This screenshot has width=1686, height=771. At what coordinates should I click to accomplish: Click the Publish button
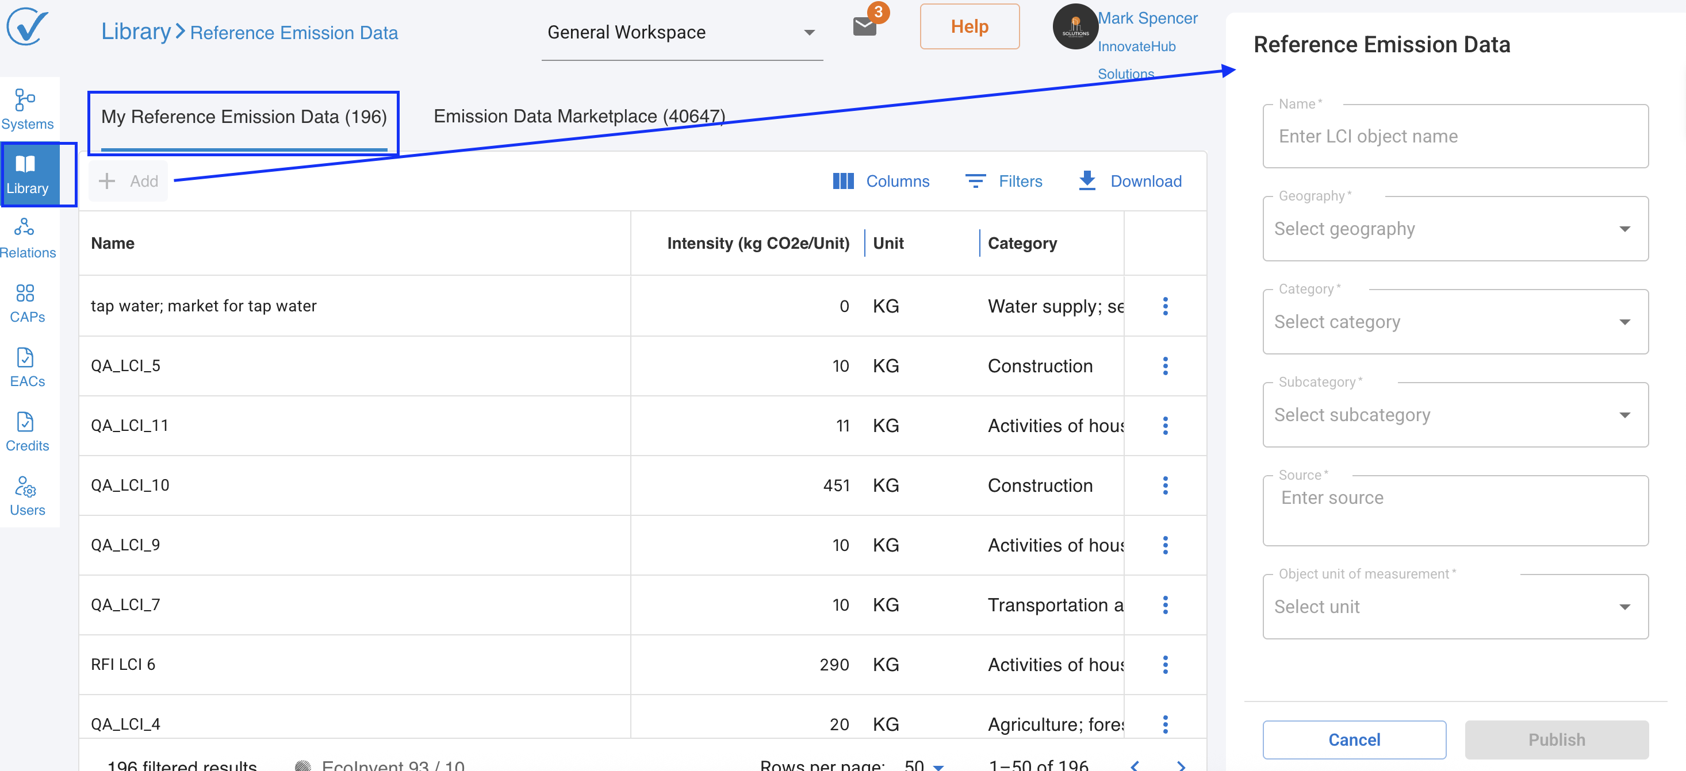pos(1557,739)
